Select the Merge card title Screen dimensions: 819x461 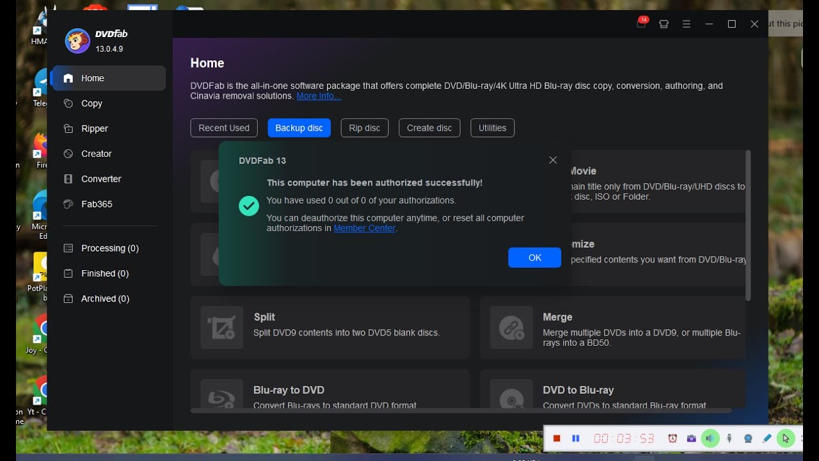557,317
